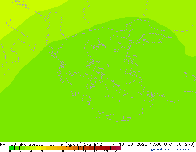Viewport: 196px width, 152px height.
Task: Click the legend swatch above label 8
Action: (54, 148)
